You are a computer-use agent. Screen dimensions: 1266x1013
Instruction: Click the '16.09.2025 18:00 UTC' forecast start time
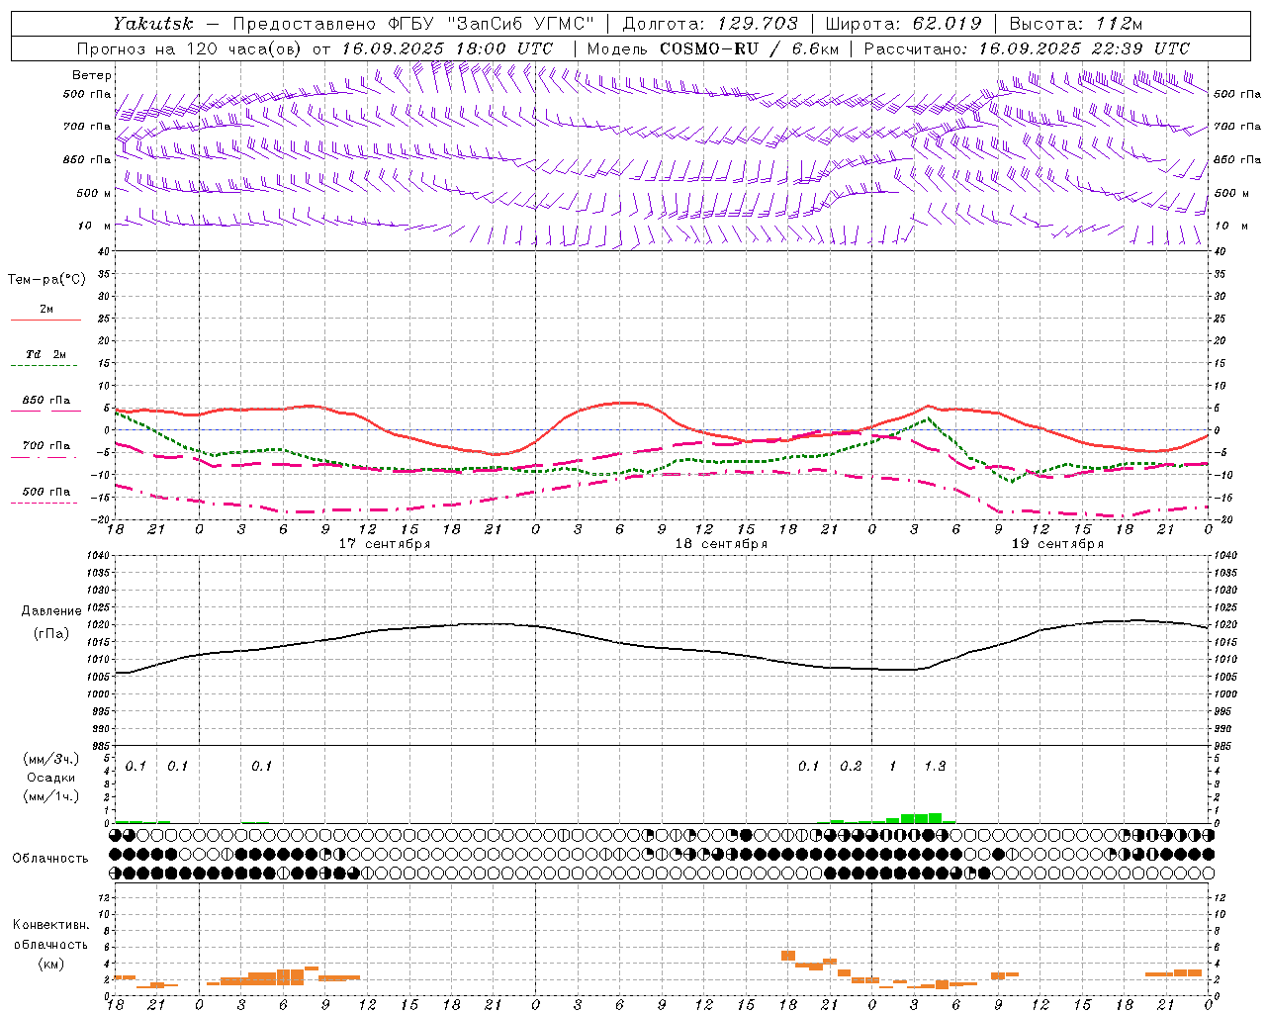(447, 48)
